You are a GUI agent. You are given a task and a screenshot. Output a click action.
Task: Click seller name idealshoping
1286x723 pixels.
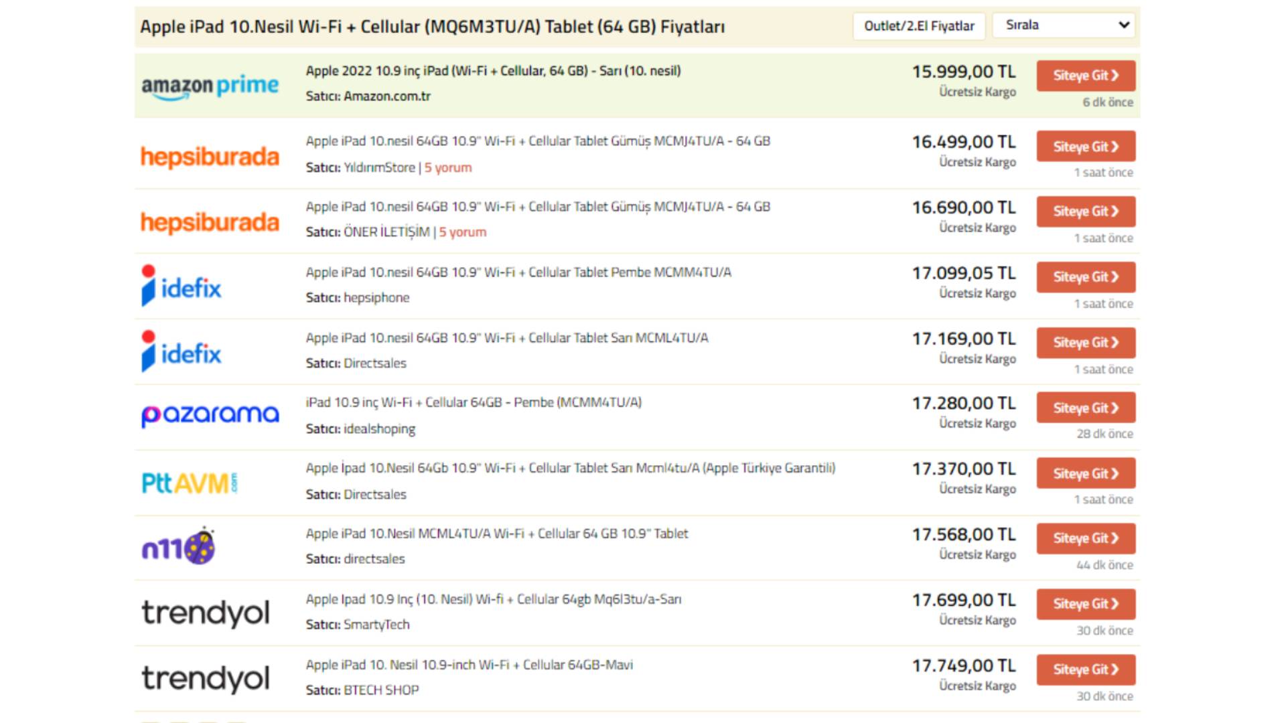[x=380, y=429]
